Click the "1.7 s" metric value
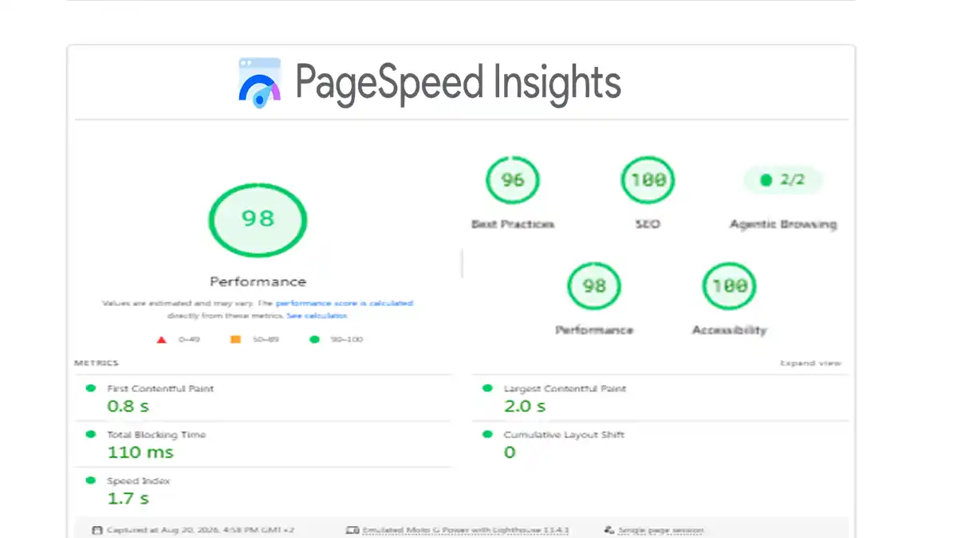 coord(128,499)
